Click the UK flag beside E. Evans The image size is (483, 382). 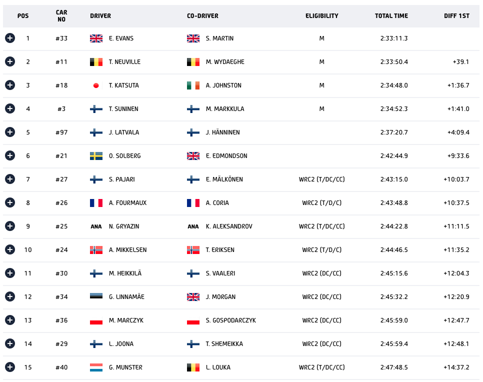tap(96, 38)
